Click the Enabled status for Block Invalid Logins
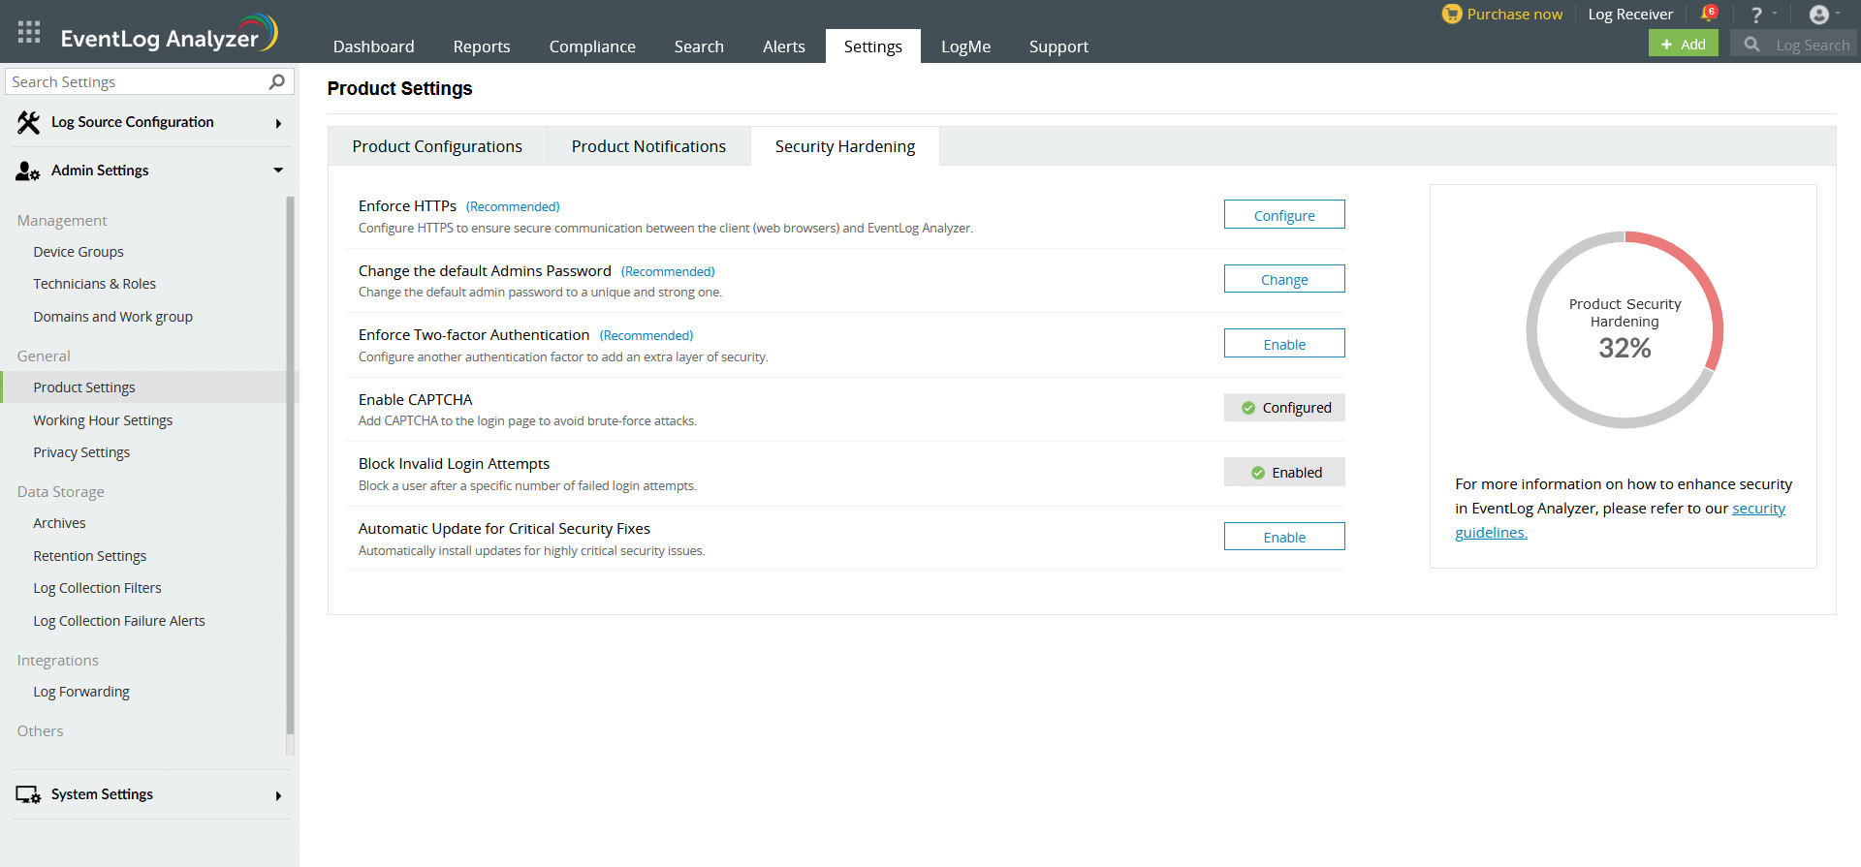Screen dimensions: 1861x867 pos(1283,473)
